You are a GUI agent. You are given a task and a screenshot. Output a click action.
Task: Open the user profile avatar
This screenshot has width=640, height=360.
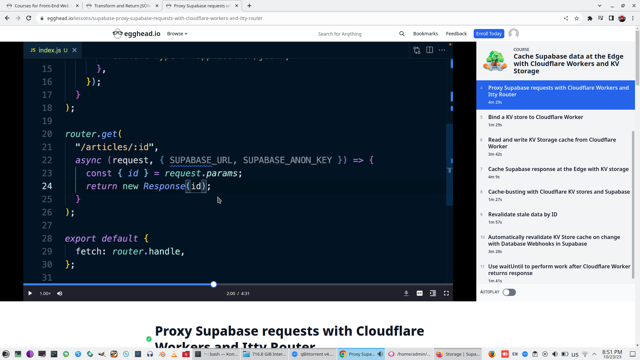tap(513, 34)
